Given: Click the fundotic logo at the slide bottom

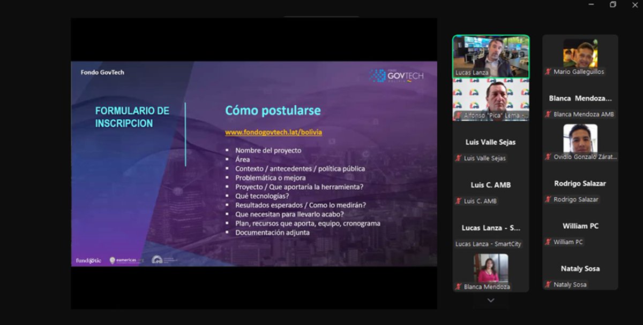Looking at the screenshot, I should point(88,260).
